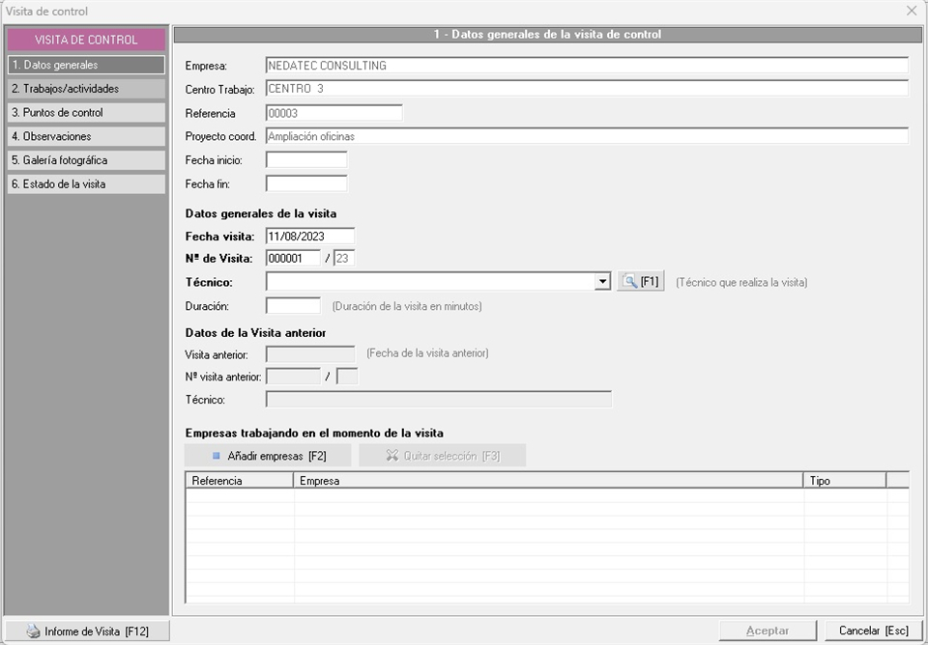This screenshot has width=928, height=645.
Task: Click the printer icon for Informe de Visita
Action: point(33,631)
